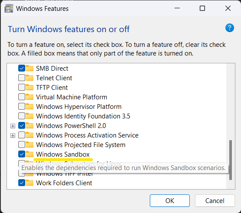Select the Windows Identity Foundation 3.5 item
The width and height of the screenshot is (241, 213).
click(83, 116)
